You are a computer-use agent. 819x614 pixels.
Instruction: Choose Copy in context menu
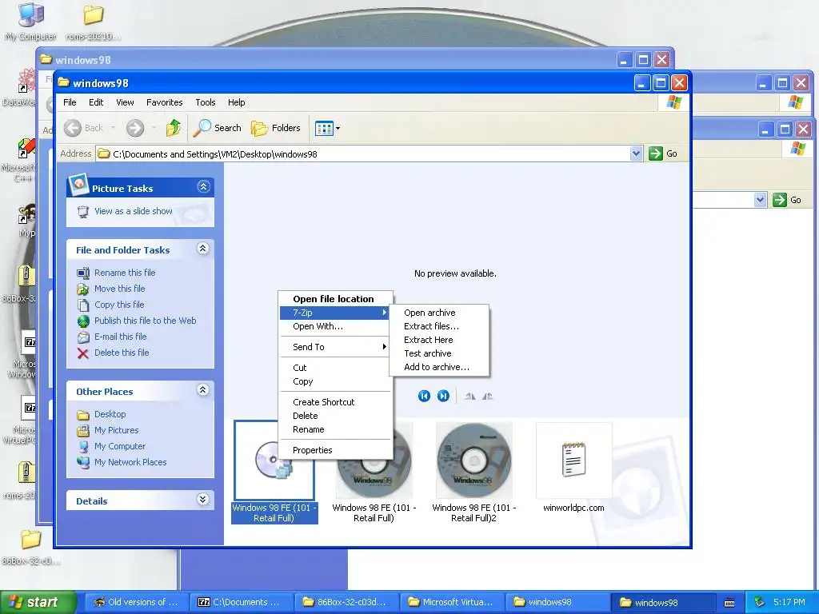coord(335,381)
